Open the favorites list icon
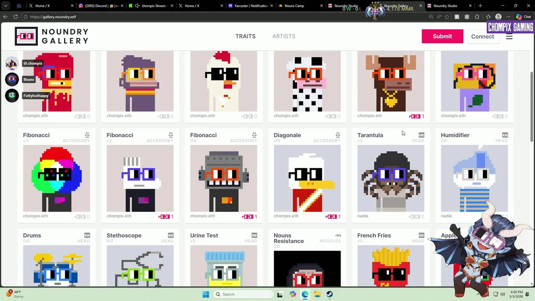This screenshot has width=535, height=301. (x=488, y=17)
